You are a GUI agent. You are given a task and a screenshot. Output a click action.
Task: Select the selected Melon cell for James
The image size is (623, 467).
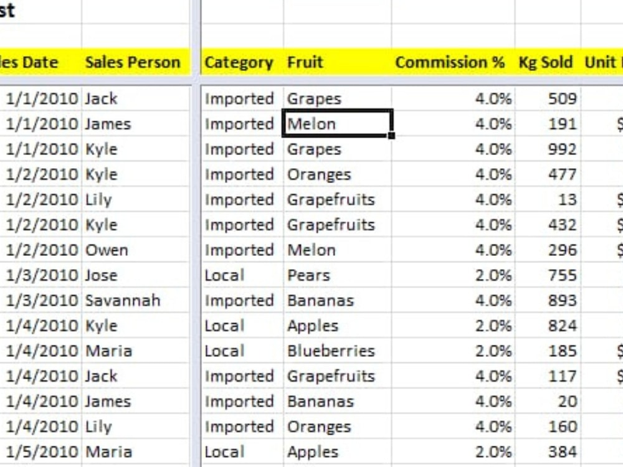[338, 124]
